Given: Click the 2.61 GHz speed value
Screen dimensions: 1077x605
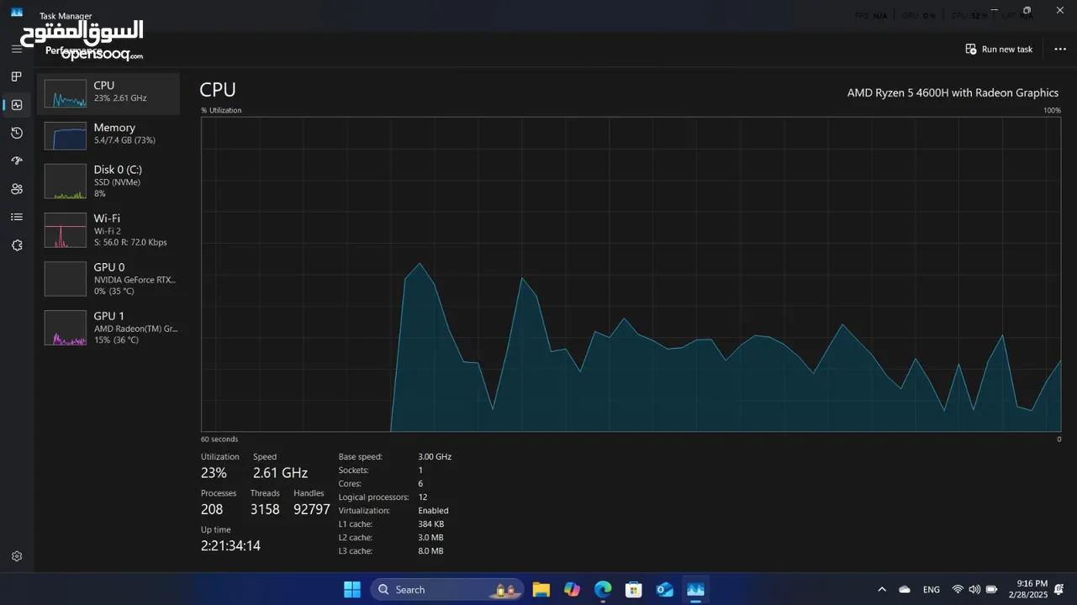Looking at the screenshot, I should click(x=280, y=473).
